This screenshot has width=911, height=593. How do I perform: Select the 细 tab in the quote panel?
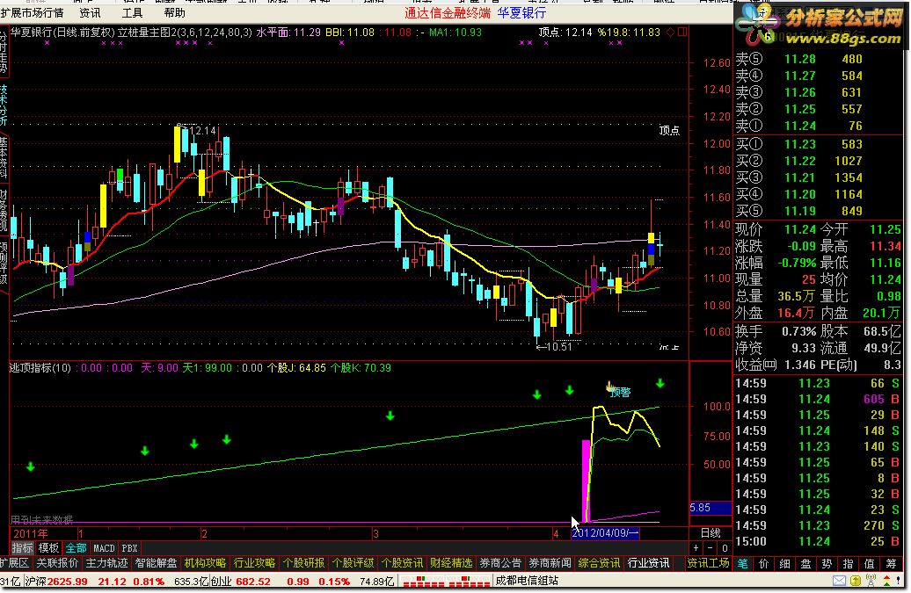(785, 563)
